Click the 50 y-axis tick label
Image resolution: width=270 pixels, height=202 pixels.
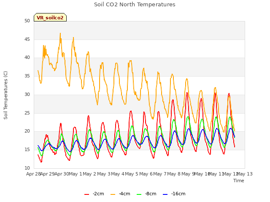coord(27,21)
